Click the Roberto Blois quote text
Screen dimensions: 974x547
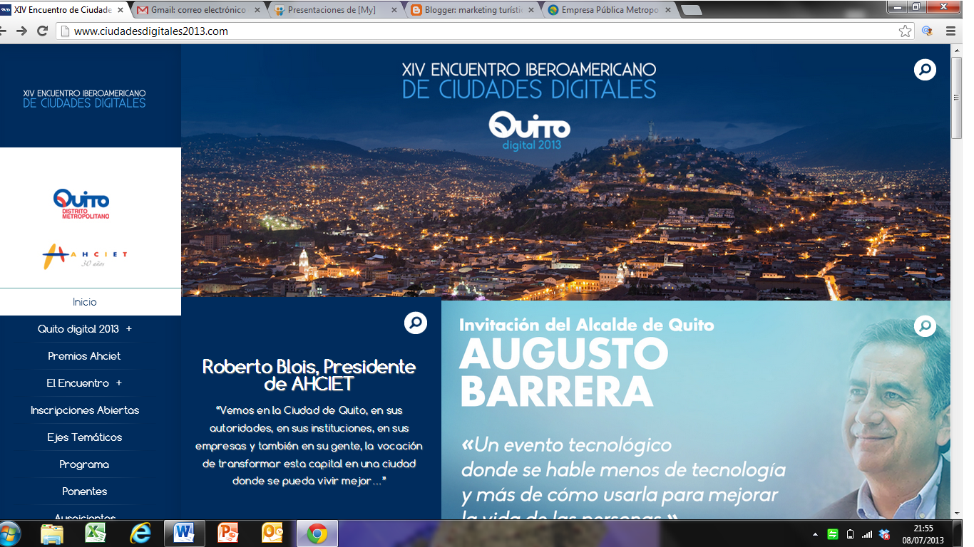click(x=309, y=446)
